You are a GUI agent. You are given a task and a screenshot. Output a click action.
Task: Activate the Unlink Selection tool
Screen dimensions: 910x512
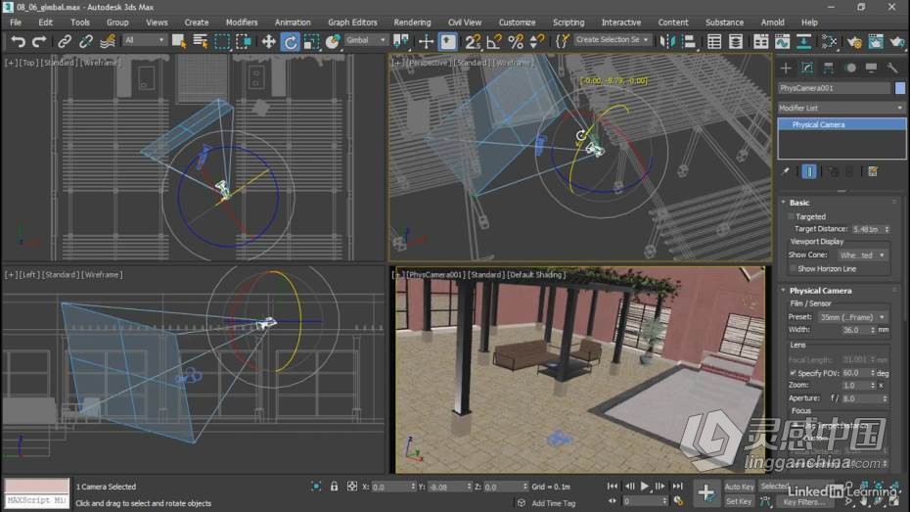point(86,41)
